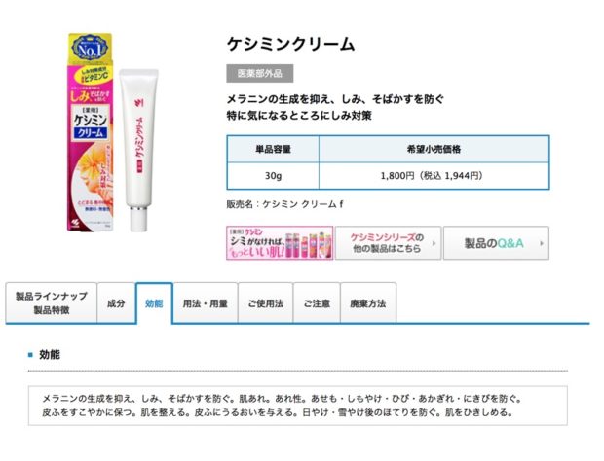Click the 医薬部外品 gray label
The width and height of the screenshot is (604, 461).
260,73
